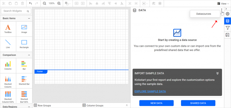Click Row Groups in grouping panel
This screenshot has height=108, width=231.
pos(42,106)
